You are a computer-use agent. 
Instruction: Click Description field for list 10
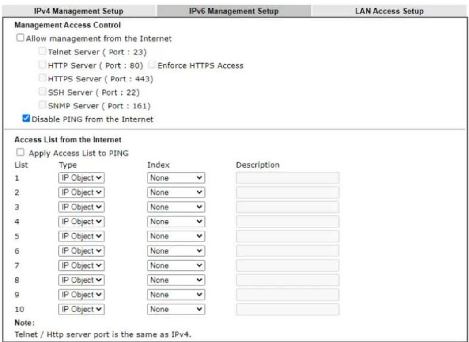(x=287, y=309)
